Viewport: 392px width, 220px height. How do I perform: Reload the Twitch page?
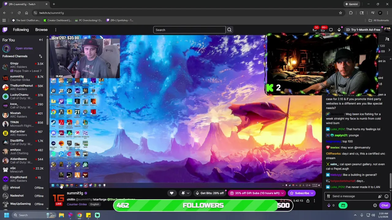[x=19, y=13]
